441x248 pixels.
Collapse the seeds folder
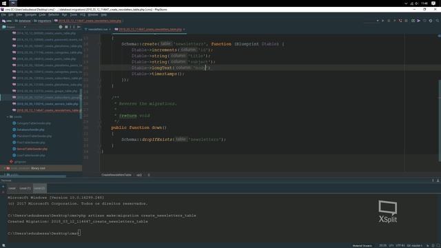tap(8, 116)
